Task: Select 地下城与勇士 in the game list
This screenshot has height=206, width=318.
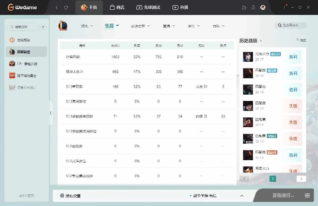Action: pos(26,76)
